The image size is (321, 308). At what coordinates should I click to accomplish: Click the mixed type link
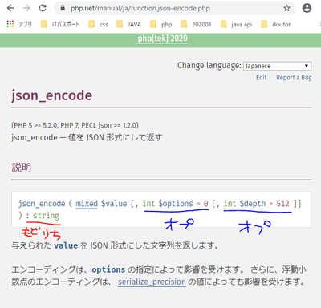87,204
